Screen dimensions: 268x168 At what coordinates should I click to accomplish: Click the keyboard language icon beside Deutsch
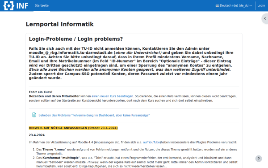(x=217, y=6)
